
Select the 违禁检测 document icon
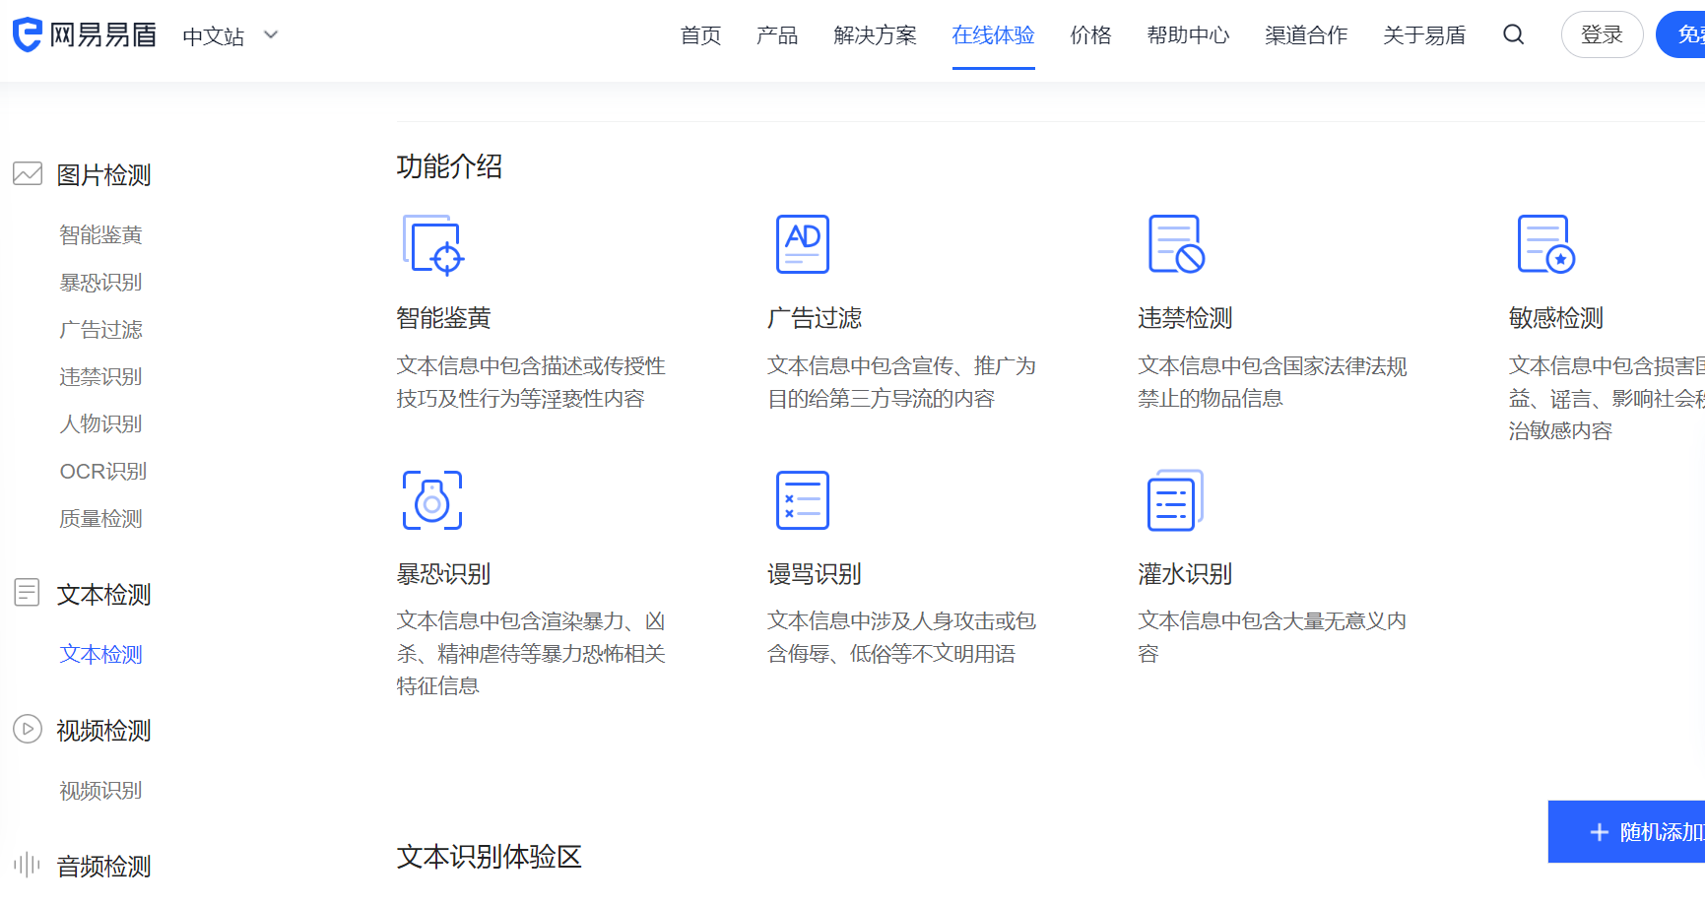(x=1173, y=243)
